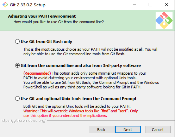Click the Git 2.33.0.2 Setup title text
175x137 pixels.
click(x=27, y=5)
